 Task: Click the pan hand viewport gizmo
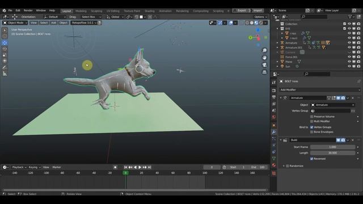tap(264, 58)
